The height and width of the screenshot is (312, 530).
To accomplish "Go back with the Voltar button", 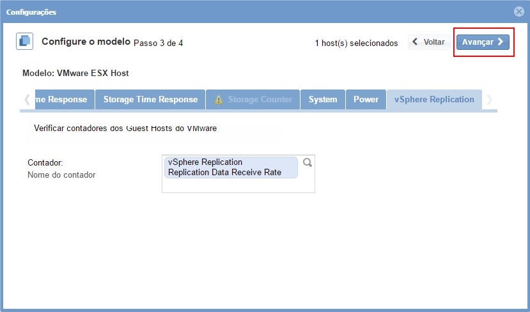I will (x=428, y=42).
